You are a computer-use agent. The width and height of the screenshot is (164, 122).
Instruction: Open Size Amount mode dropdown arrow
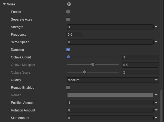point(156,118)
